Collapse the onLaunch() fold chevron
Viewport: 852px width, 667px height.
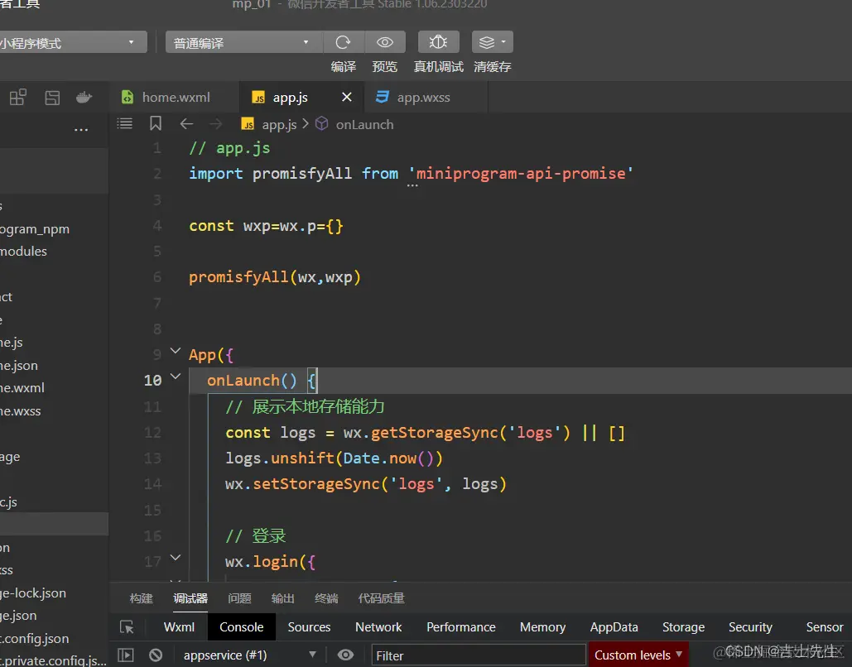click(176, 376)
